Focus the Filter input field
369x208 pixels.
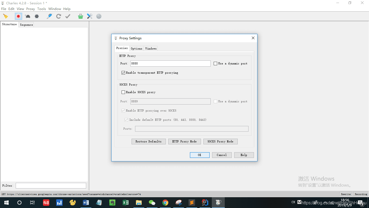coord(51,186)
